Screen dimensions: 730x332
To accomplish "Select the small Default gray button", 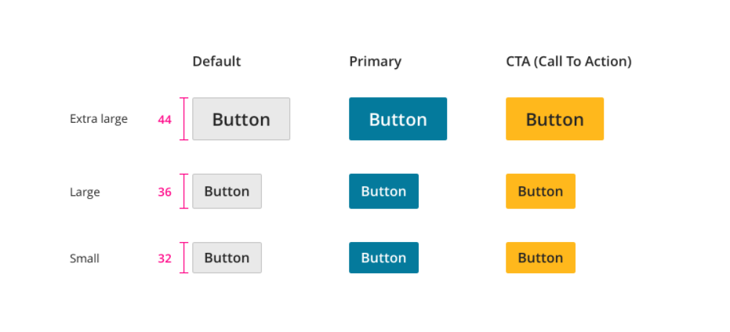I will tap(227, 258).
